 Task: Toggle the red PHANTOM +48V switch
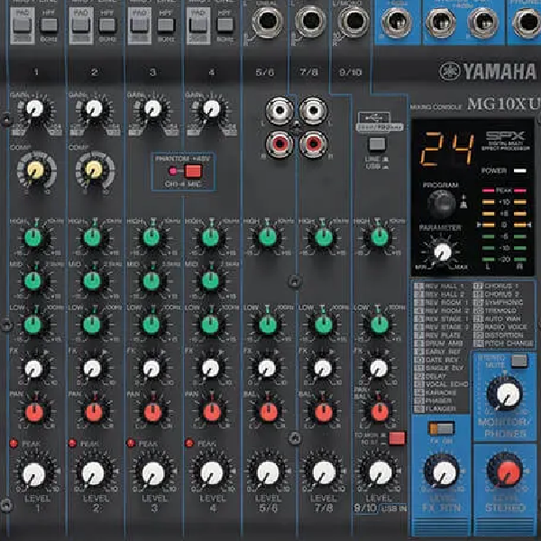pos(193,171)
